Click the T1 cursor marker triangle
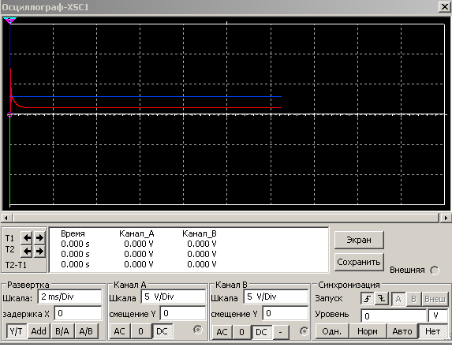The image size is (452, 347). (9, 21)
